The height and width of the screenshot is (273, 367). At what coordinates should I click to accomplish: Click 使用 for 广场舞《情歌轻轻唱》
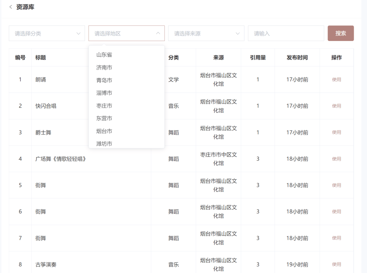tap(336, 159)
